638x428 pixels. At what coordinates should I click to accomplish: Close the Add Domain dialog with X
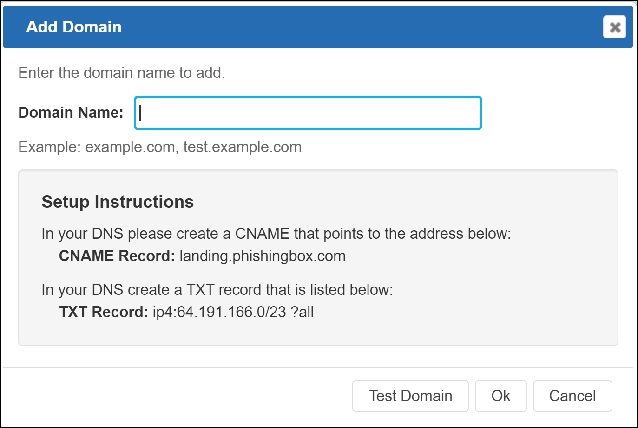tap(614, 27)
